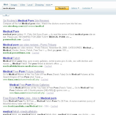Switch to the Video search tab

pyautogui.click(x=22, y=5)
